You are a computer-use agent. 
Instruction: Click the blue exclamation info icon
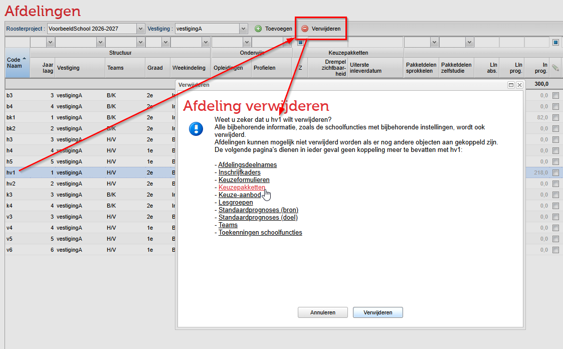196,129
